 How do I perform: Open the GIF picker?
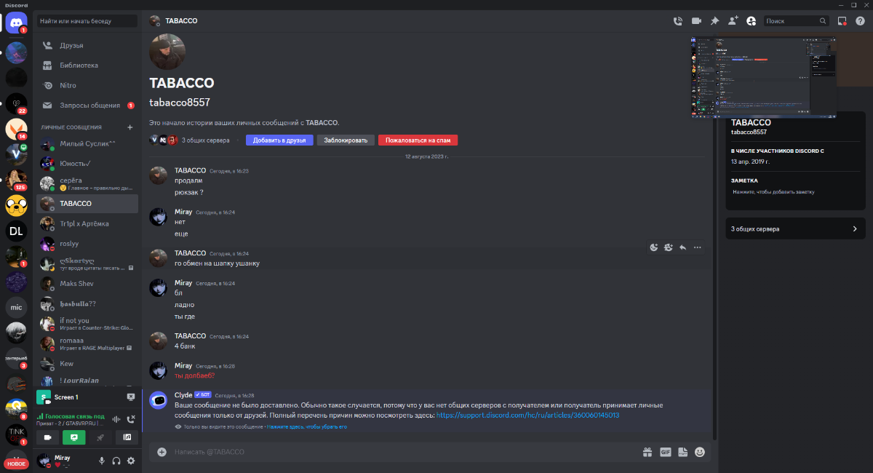[665, 452]
